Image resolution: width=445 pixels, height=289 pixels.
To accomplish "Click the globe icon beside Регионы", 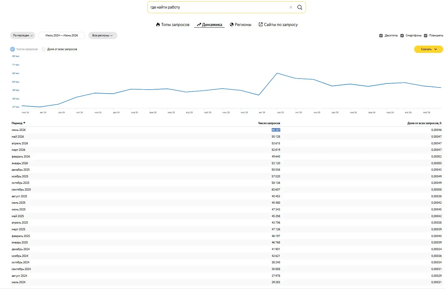I will point(232,24).
